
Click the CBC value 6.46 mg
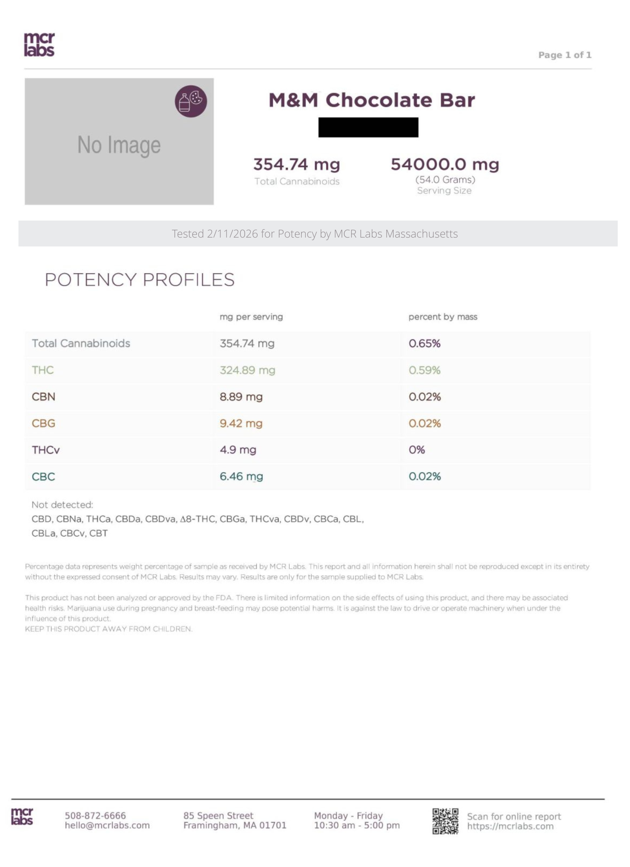pos(241,476)
